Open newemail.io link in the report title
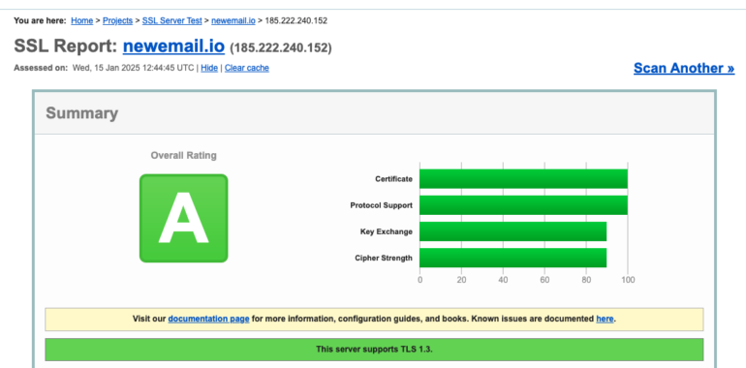746x368 pixels. 173,46
